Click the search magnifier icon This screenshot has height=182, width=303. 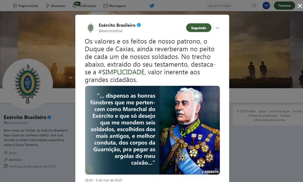click(254, 6)
